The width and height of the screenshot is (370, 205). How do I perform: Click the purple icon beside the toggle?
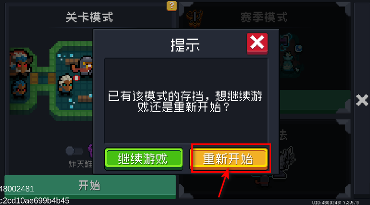tap(91, 150)
